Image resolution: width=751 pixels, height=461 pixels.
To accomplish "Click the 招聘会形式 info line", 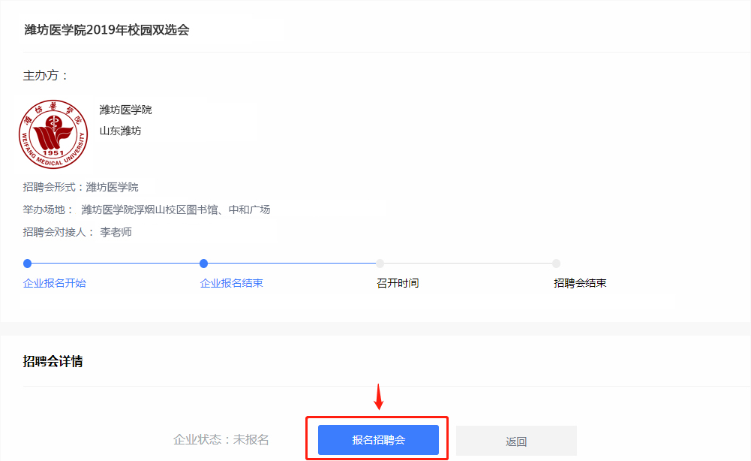I will point(80,188).
